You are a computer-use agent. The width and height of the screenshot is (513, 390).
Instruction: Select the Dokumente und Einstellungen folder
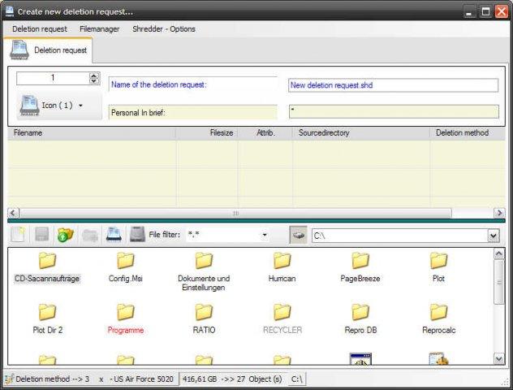[204, 272]
